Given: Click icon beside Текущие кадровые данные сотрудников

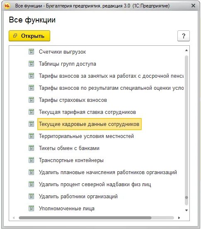Looking at the screenshot, I should 31,124.
